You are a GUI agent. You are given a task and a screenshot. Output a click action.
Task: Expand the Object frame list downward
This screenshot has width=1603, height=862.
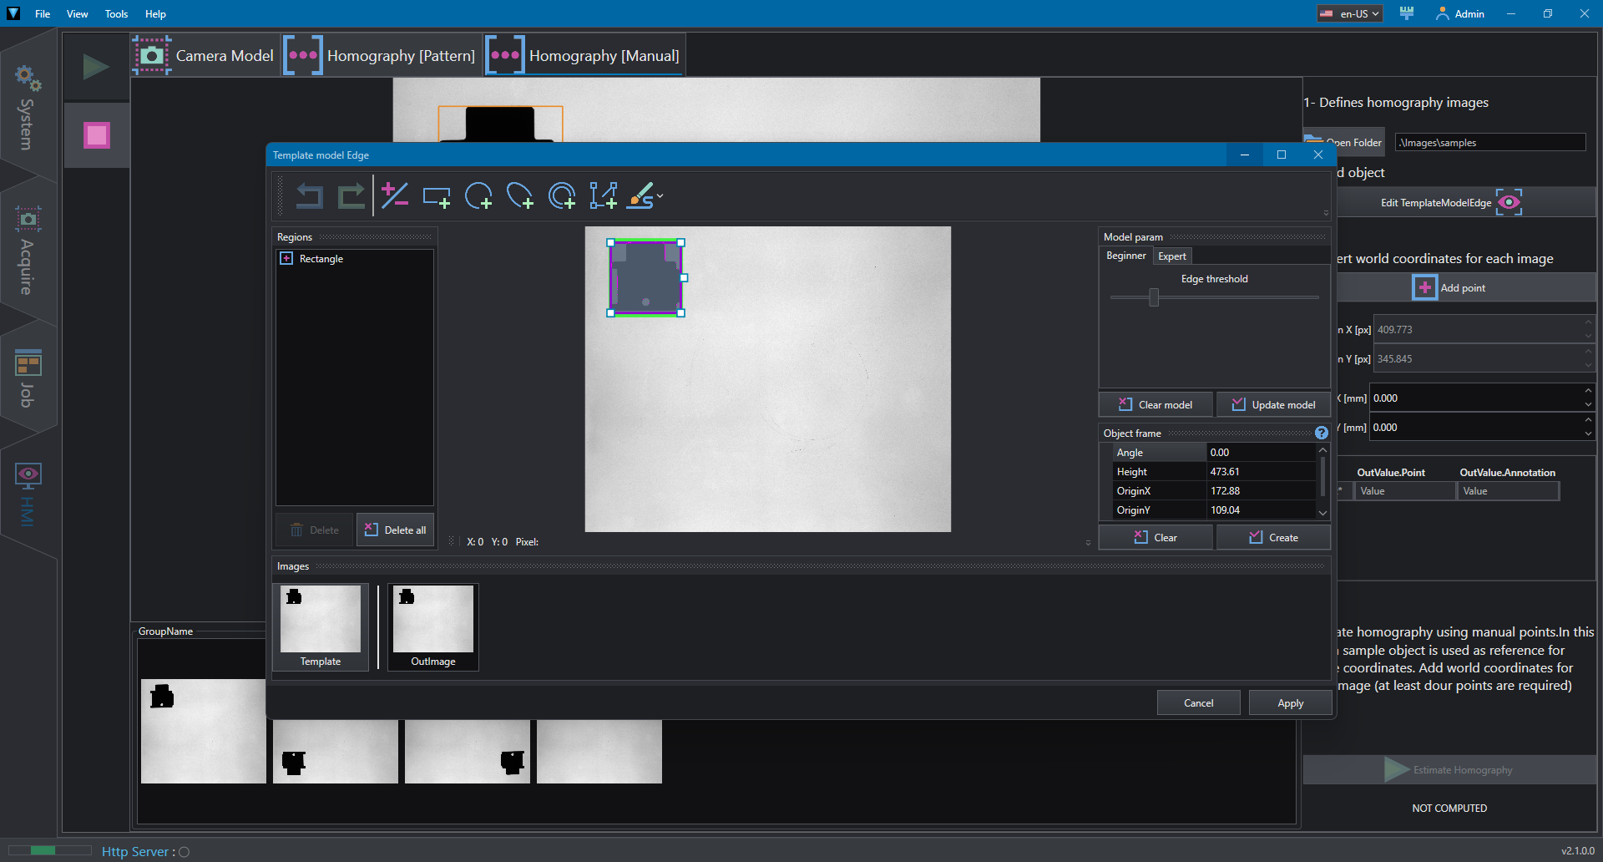(1322, 512)
